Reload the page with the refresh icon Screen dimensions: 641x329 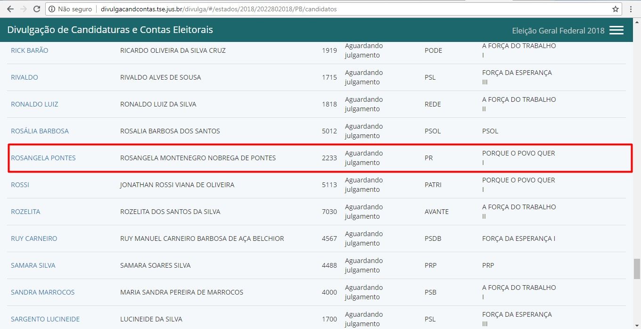coord(37,9)
